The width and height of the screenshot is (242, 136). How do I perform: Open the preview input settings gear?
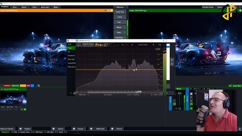tap(112, 11)
